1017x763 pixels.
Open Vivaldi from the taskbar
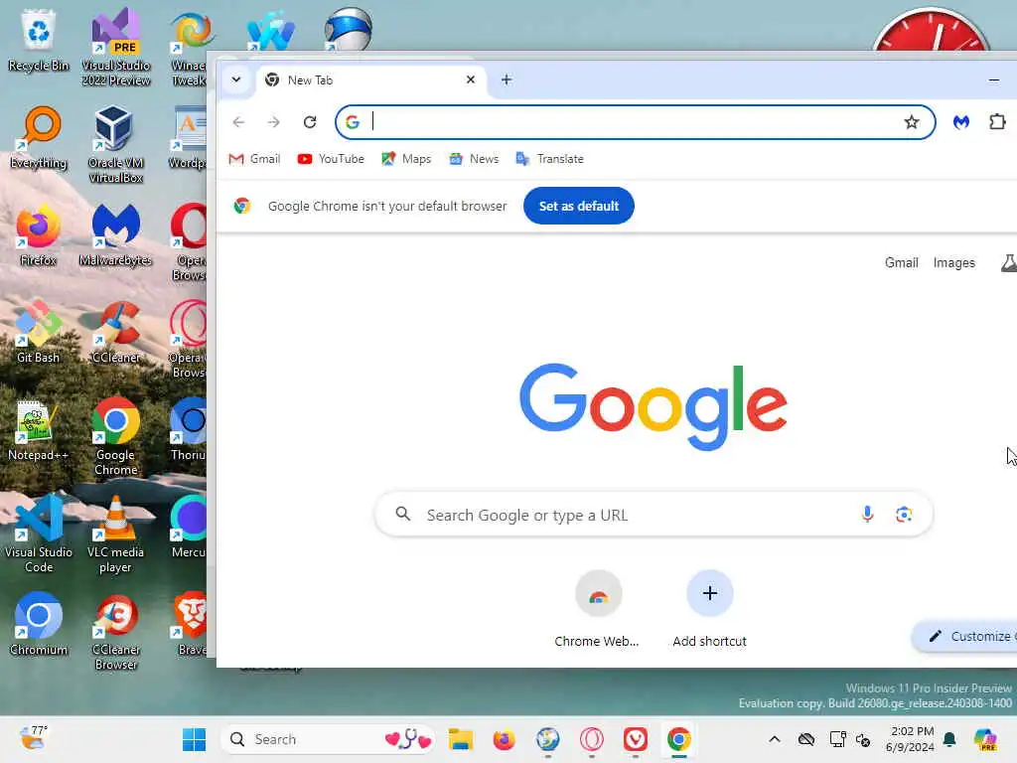tap(635, 739)
